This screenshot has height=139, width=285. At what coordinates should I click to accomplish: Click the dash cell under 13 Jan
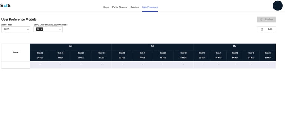click(60, 65)
